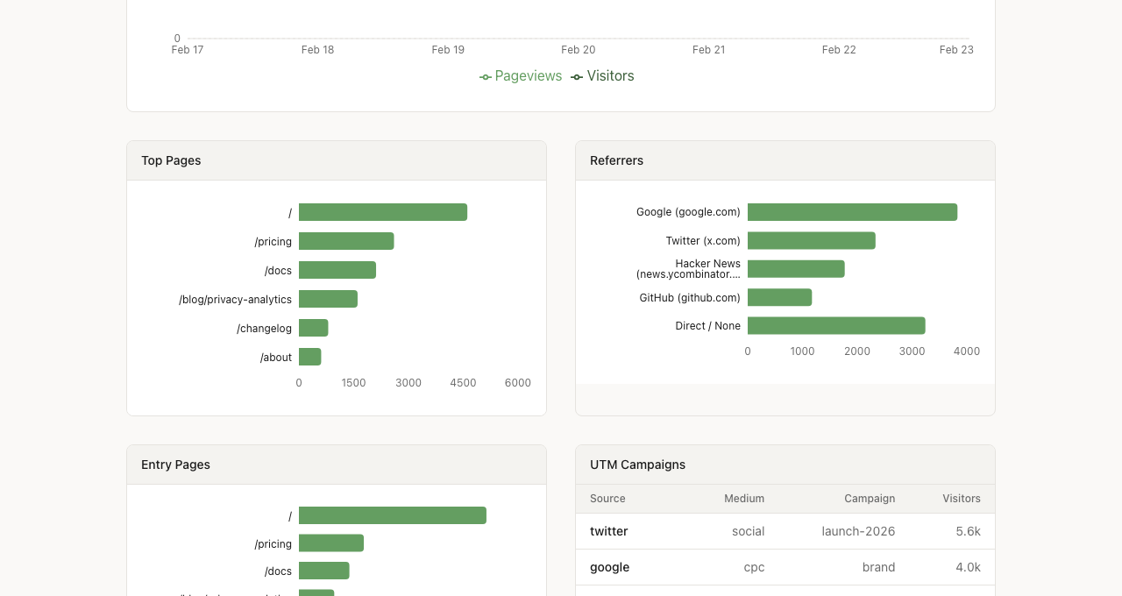Sort UTM table by Visitors column
This screenshot has height=596, width=1122.
[x=962, y=499]
